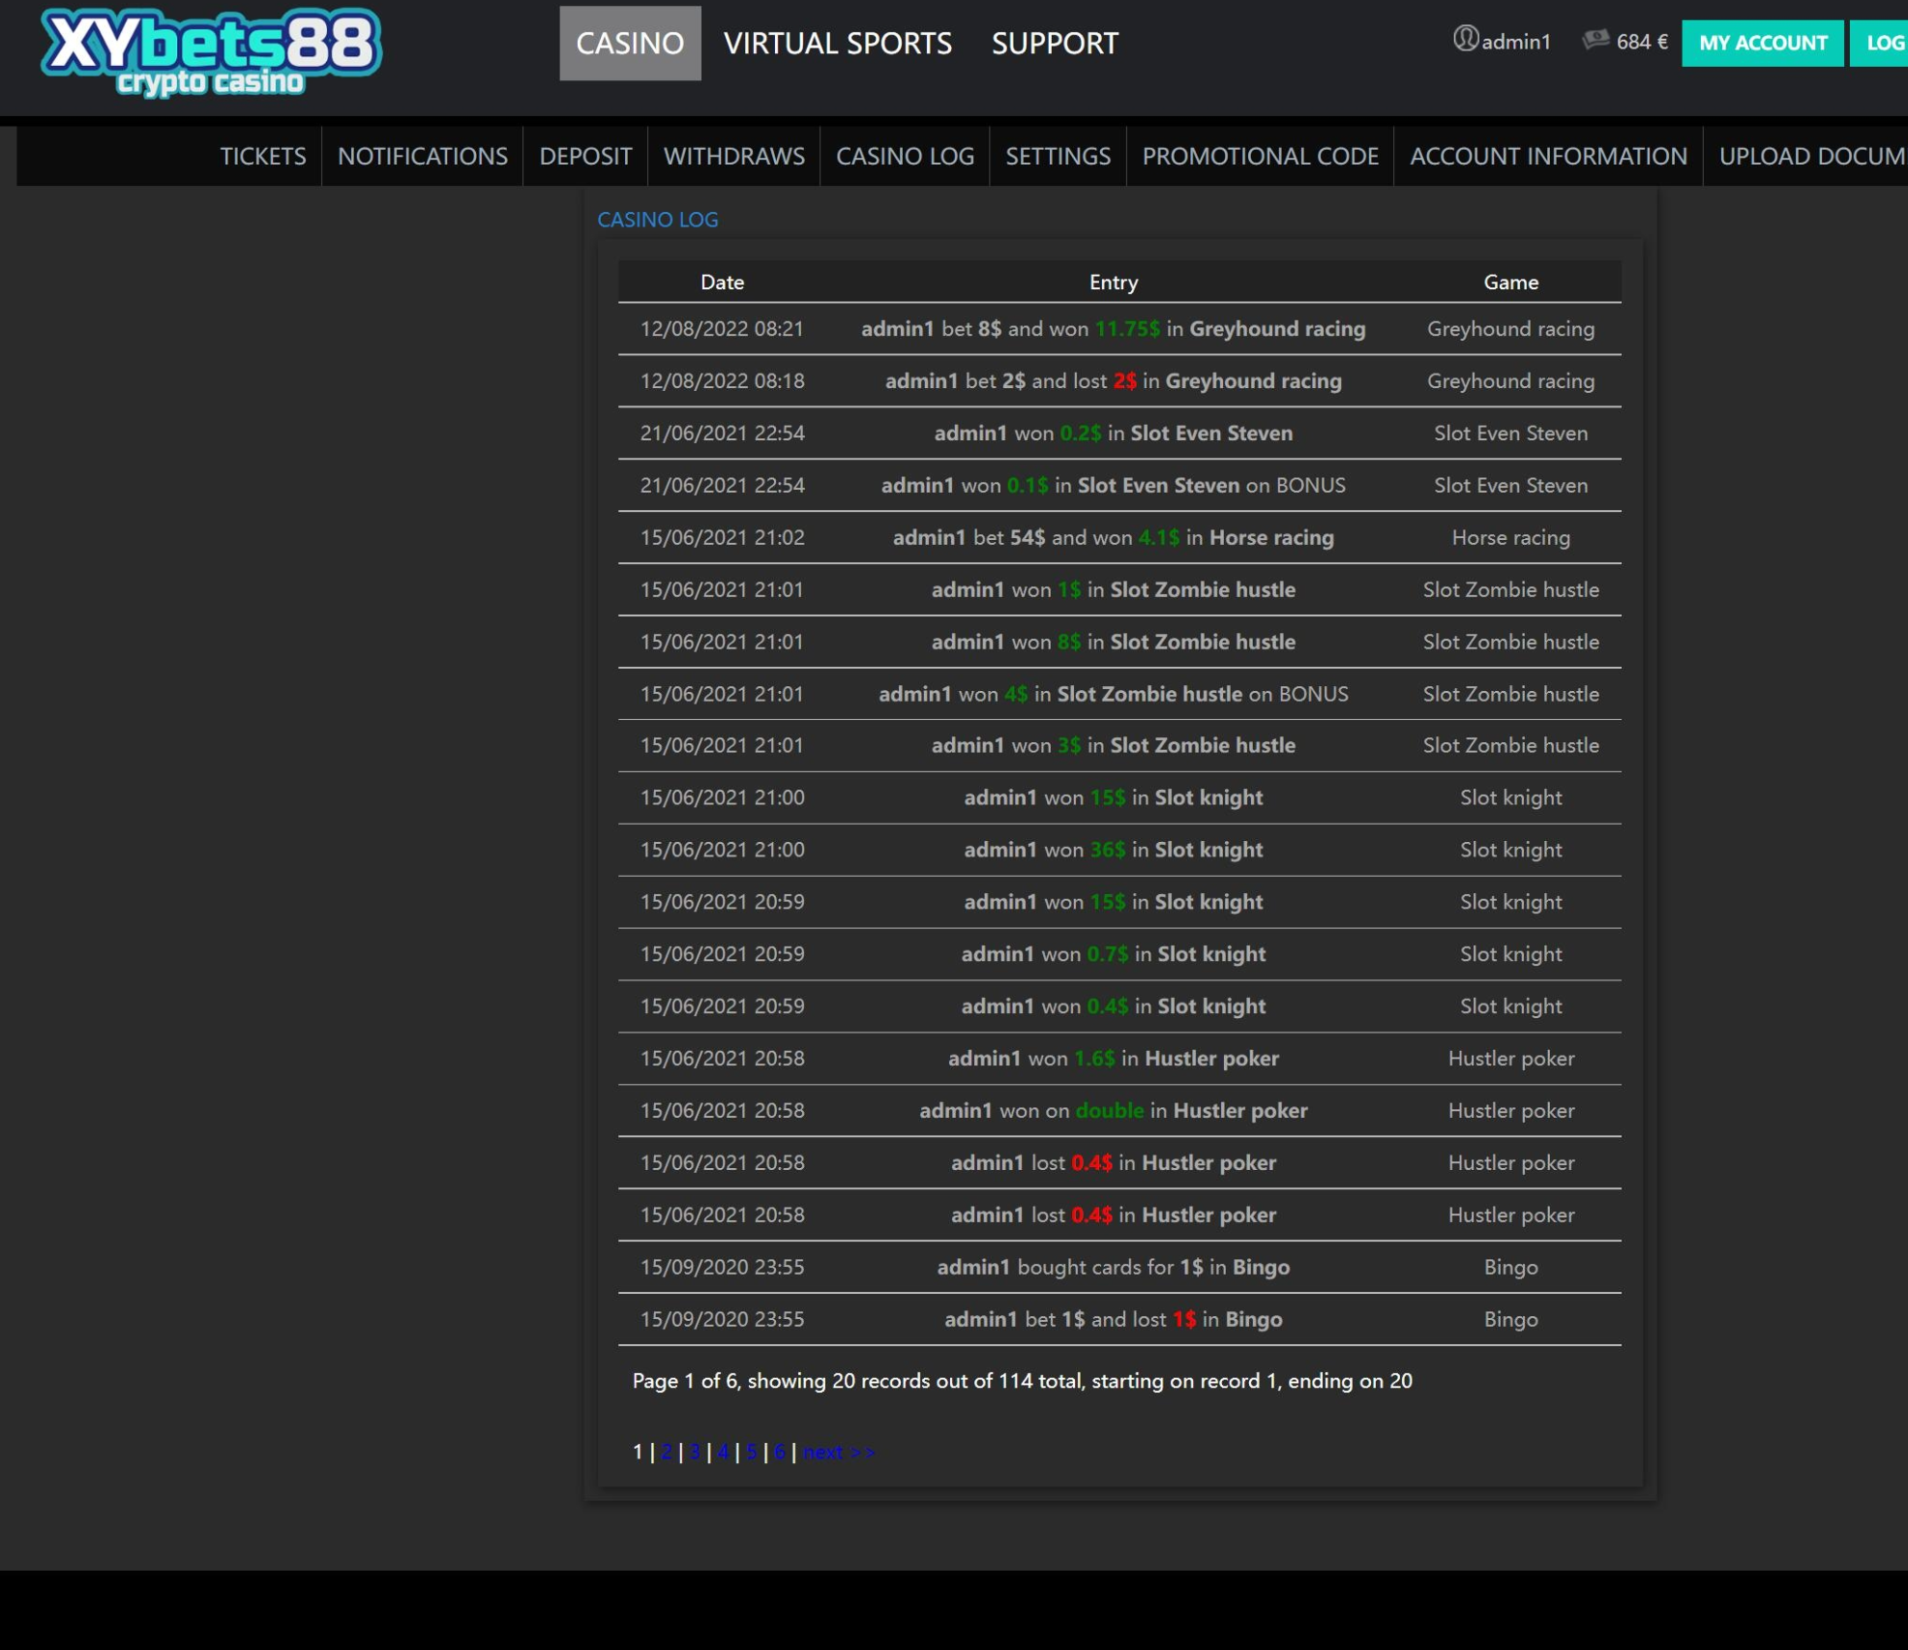The image size is (1908, 1650).
Task: Click the Game column header
Action: 1509,283
